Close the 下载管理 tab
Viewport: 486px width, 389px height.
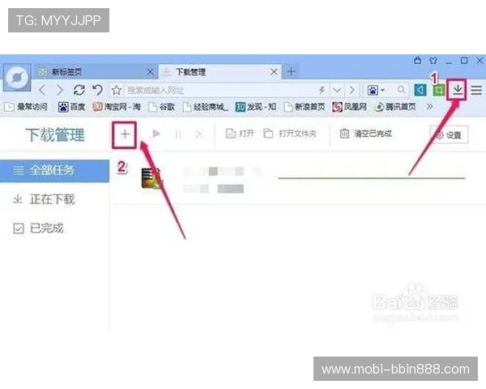pos(274,72)
